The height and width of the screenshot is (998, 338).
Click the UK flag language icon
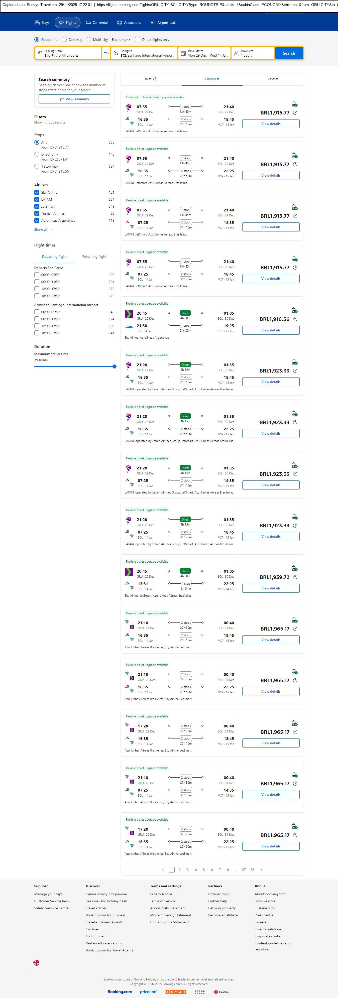[x=36, y=962]
